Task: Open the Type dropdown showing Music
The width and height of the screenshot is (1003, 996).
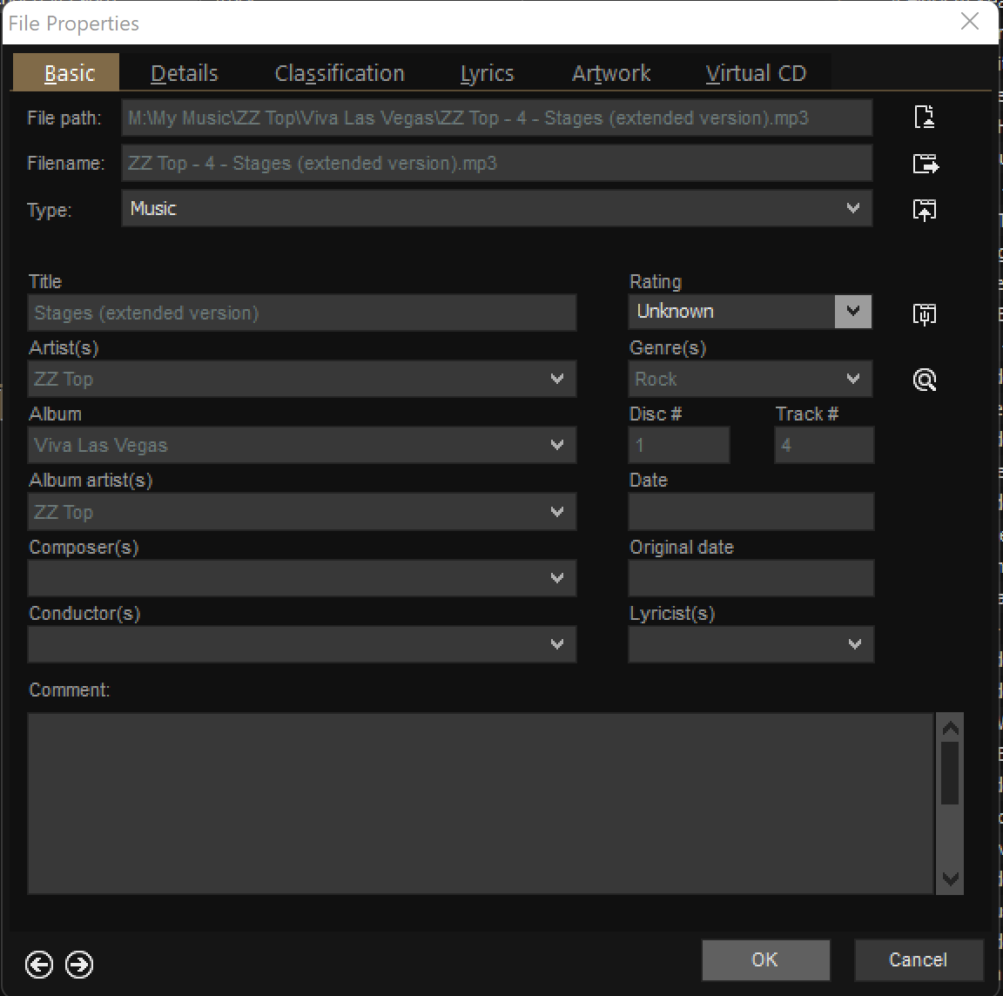Action: 852,208
